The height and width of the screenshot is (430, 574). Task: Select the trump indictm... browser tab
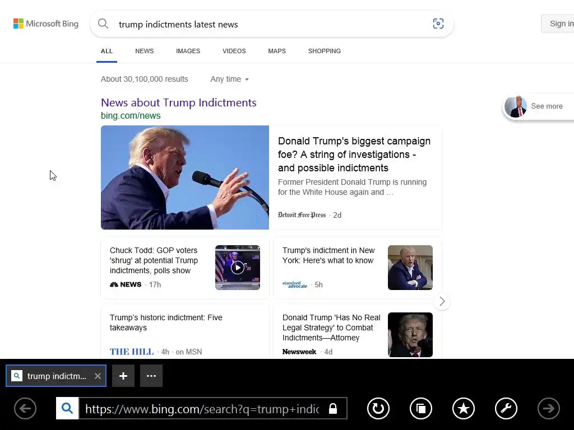[x=55, y=376]
